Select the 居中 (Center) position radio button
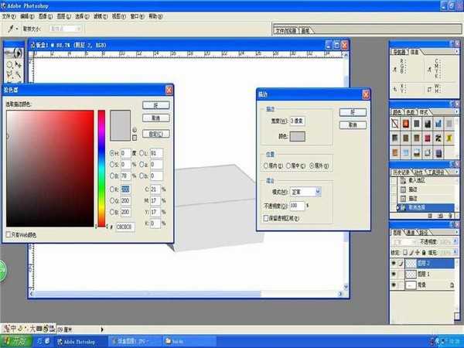The image size is (464, 348). click(x=288, y=166)
